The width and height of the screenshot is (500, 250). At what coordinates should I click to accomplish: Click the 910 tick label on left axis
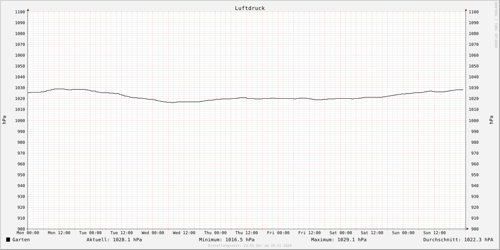21,218
